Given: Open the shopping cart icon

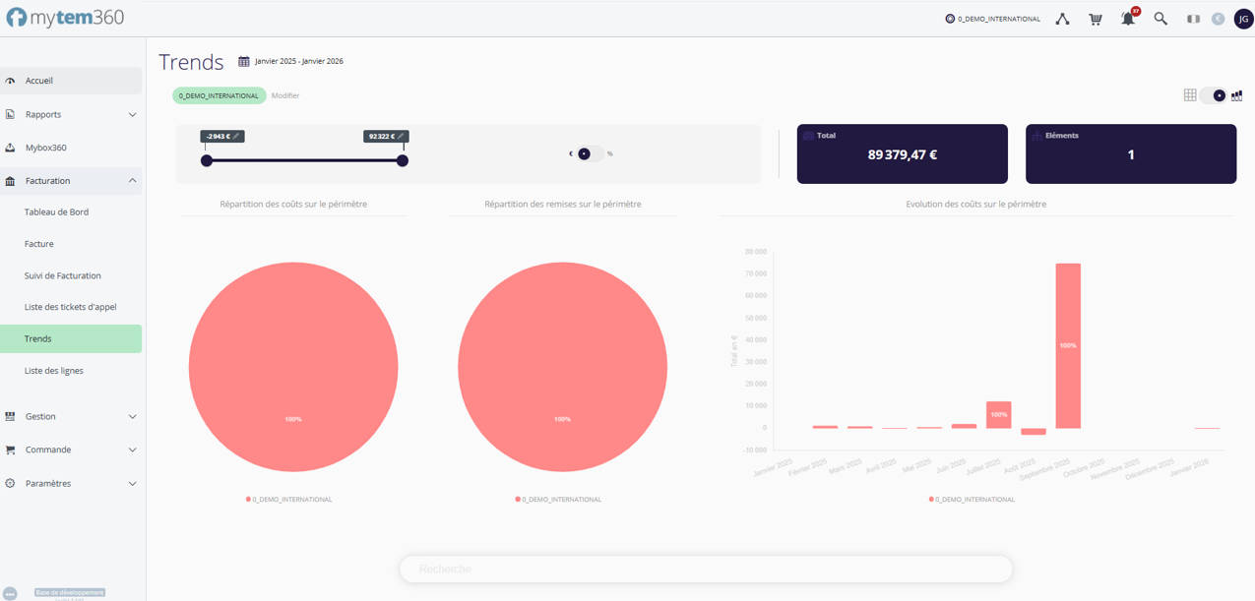Looking at the screenshot, I should [x=1095, y=19].
